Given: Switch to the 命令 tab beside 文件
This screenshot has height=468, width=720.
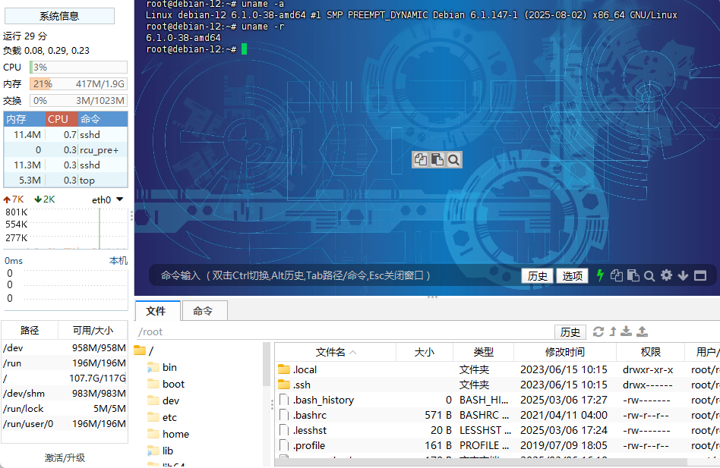Looking at the screenshot, I should pyautogui.click(x=204, y=311).
